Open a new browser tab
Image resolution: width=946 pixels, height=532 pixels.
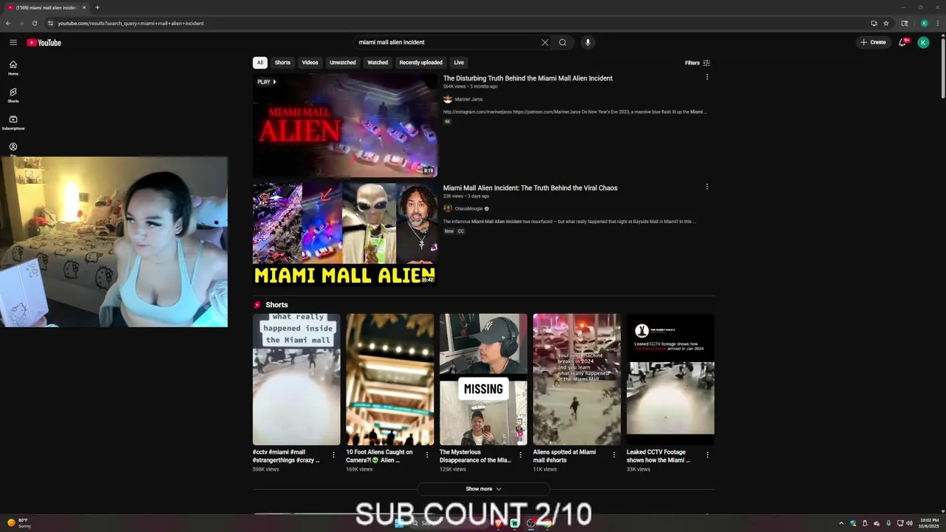[97, 7]
